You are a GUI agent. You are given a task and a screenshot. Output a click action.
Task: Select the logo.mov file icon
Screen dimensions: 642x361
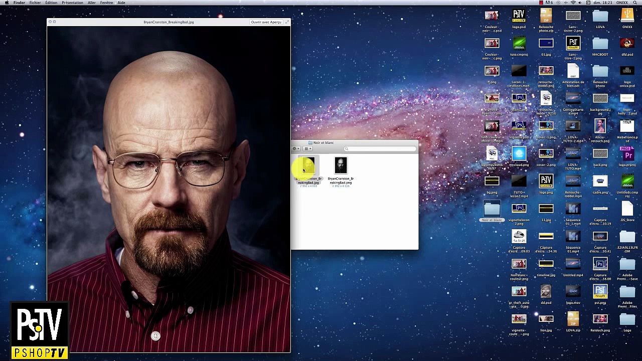[x=573, y=292]
